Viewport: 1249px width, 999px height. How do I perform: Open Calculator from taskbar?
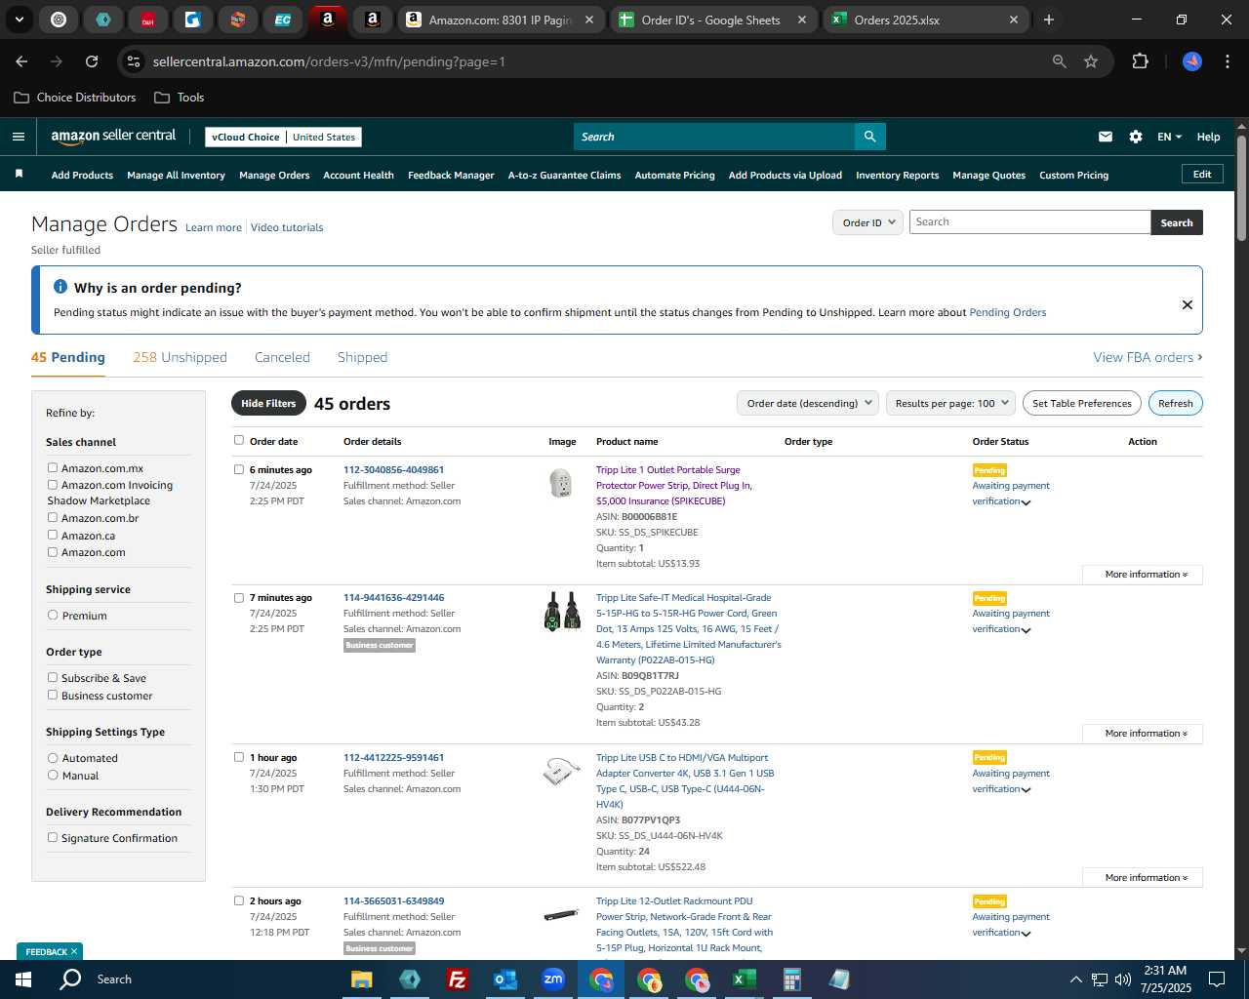pos(791,979)
